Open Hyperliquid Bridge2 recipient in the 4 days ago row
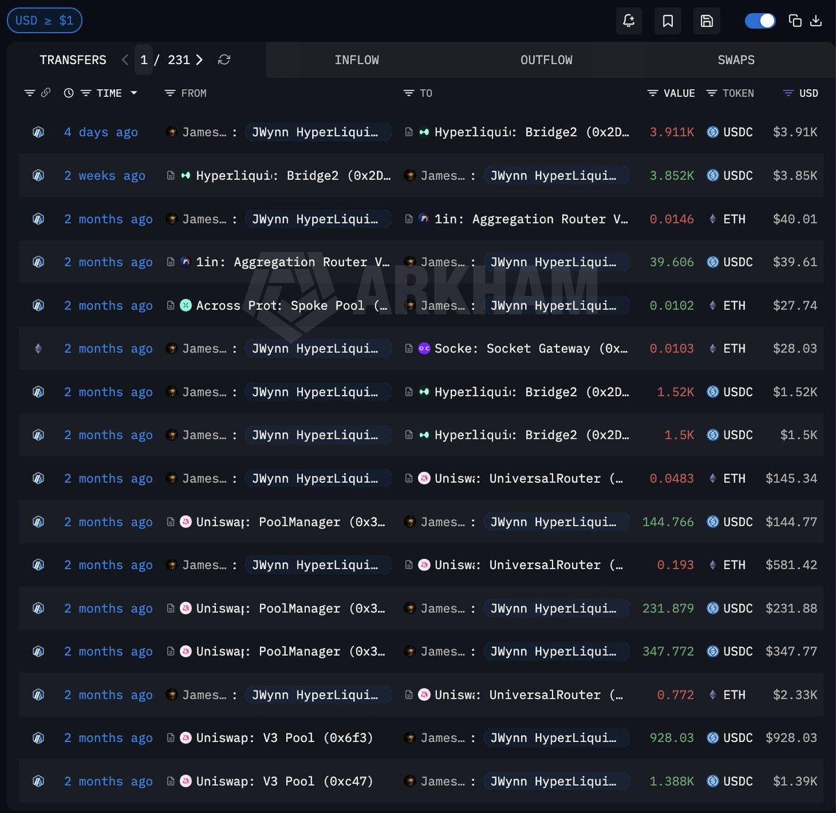Viewport: 836px width, 813px height. click(532, 132)
